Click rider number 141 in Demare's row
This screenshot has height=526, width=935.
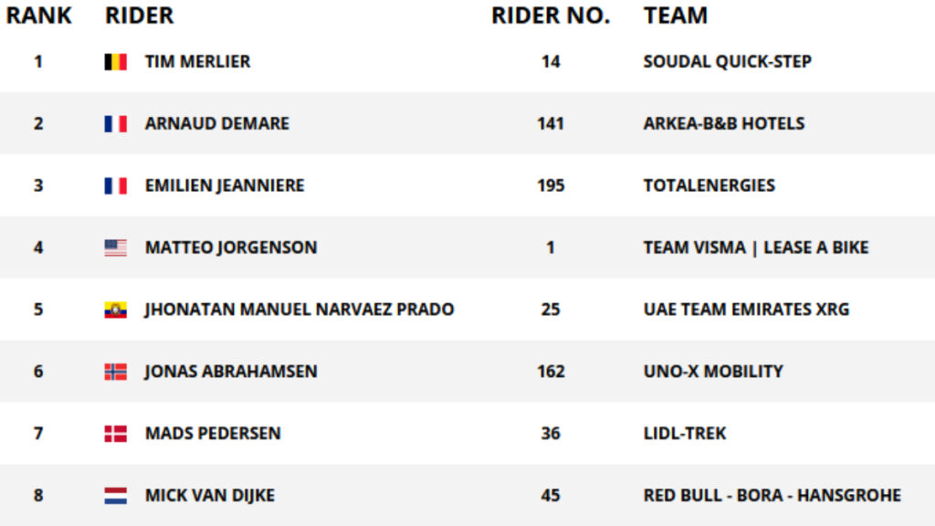pos(551,123)
